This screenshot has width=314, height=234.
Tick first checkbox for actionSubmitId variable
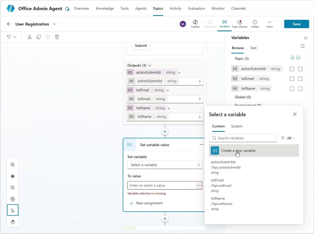pos(292,69)
